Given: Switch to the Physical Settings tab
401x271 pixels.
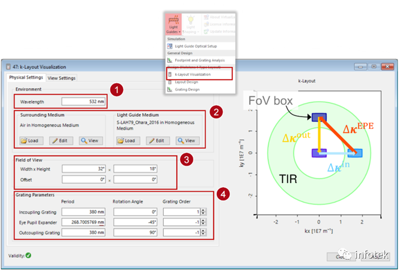Looking at the screenshot, I should click(26, 77).
